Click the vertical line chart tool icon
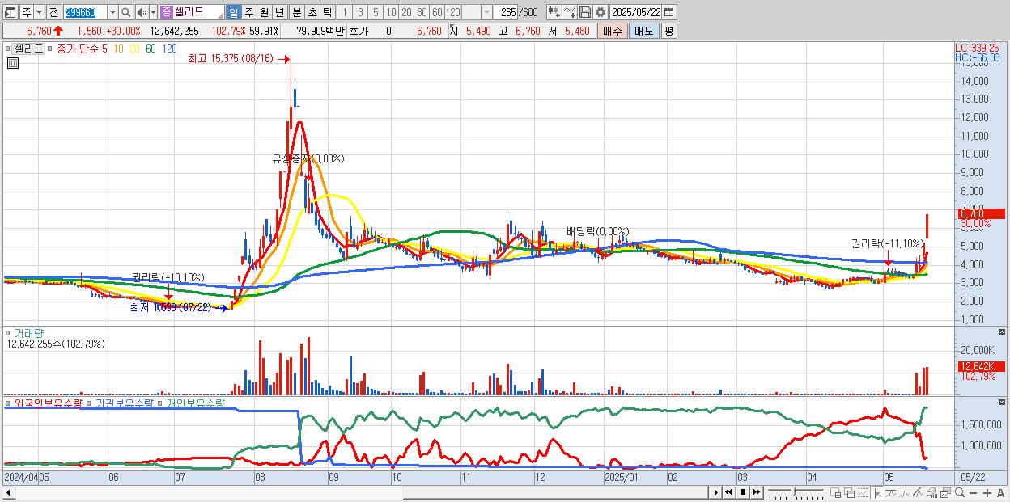 [x=904, y=493]
